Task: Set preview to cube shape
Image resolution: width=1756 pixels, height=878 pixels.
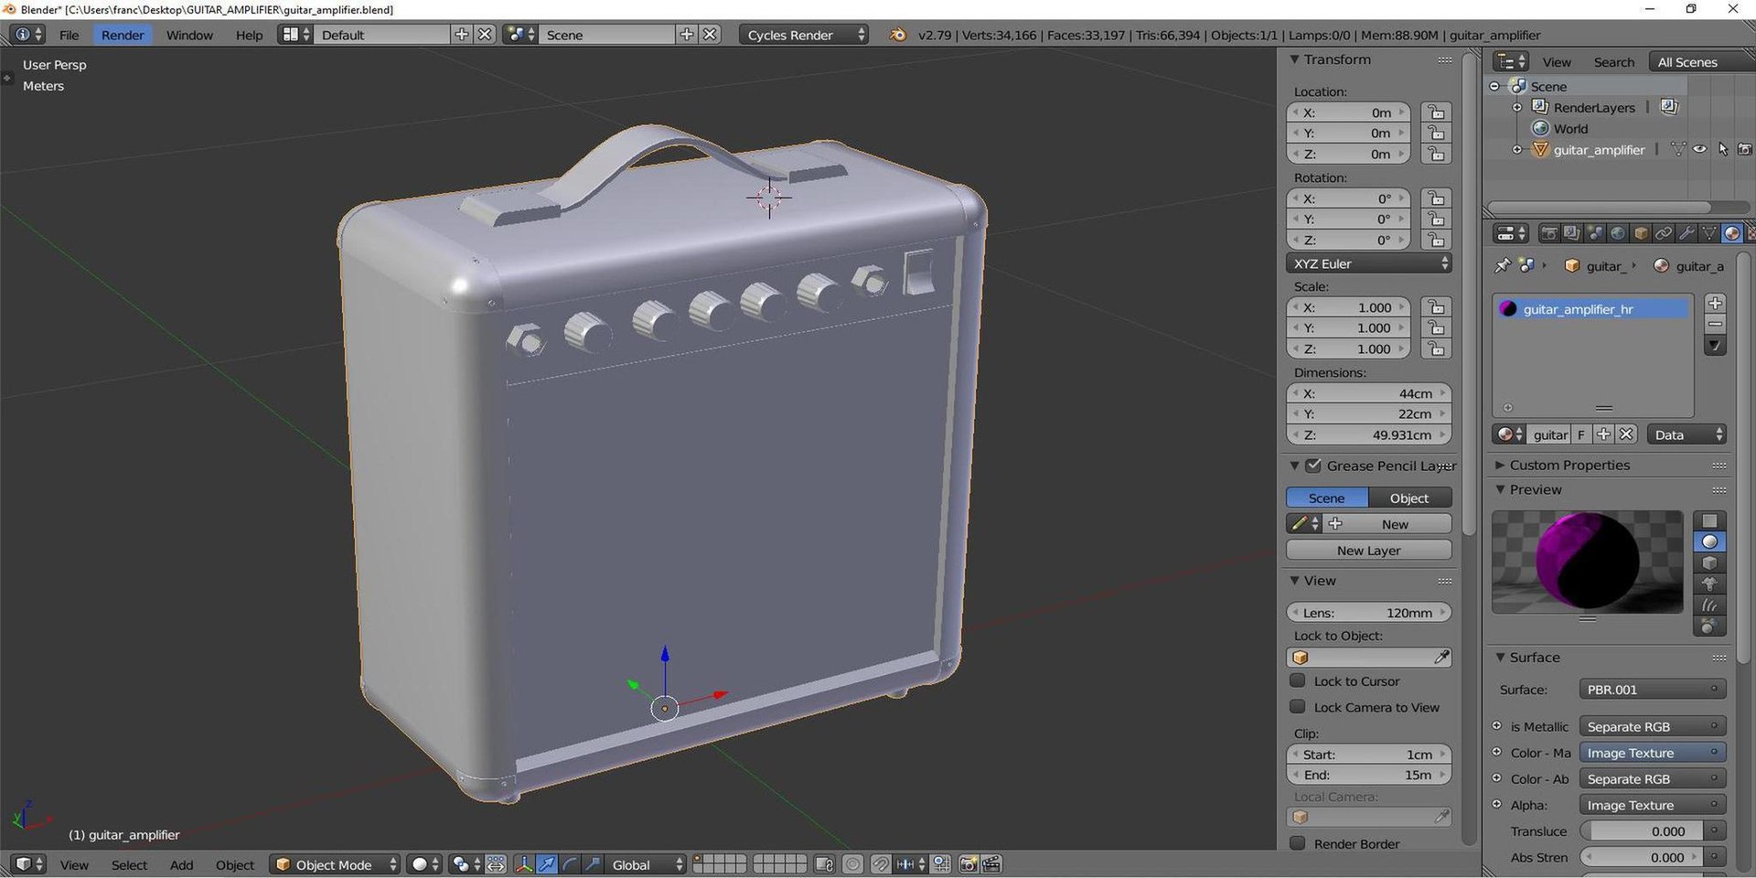Action: coord(1709,563)
